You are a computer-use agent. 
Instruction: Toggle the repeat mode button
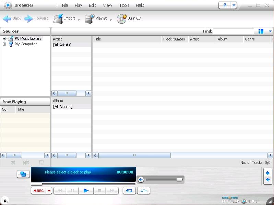[129, 191]
